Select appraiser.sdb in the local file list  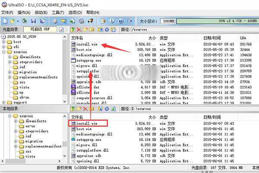[89, 156]
